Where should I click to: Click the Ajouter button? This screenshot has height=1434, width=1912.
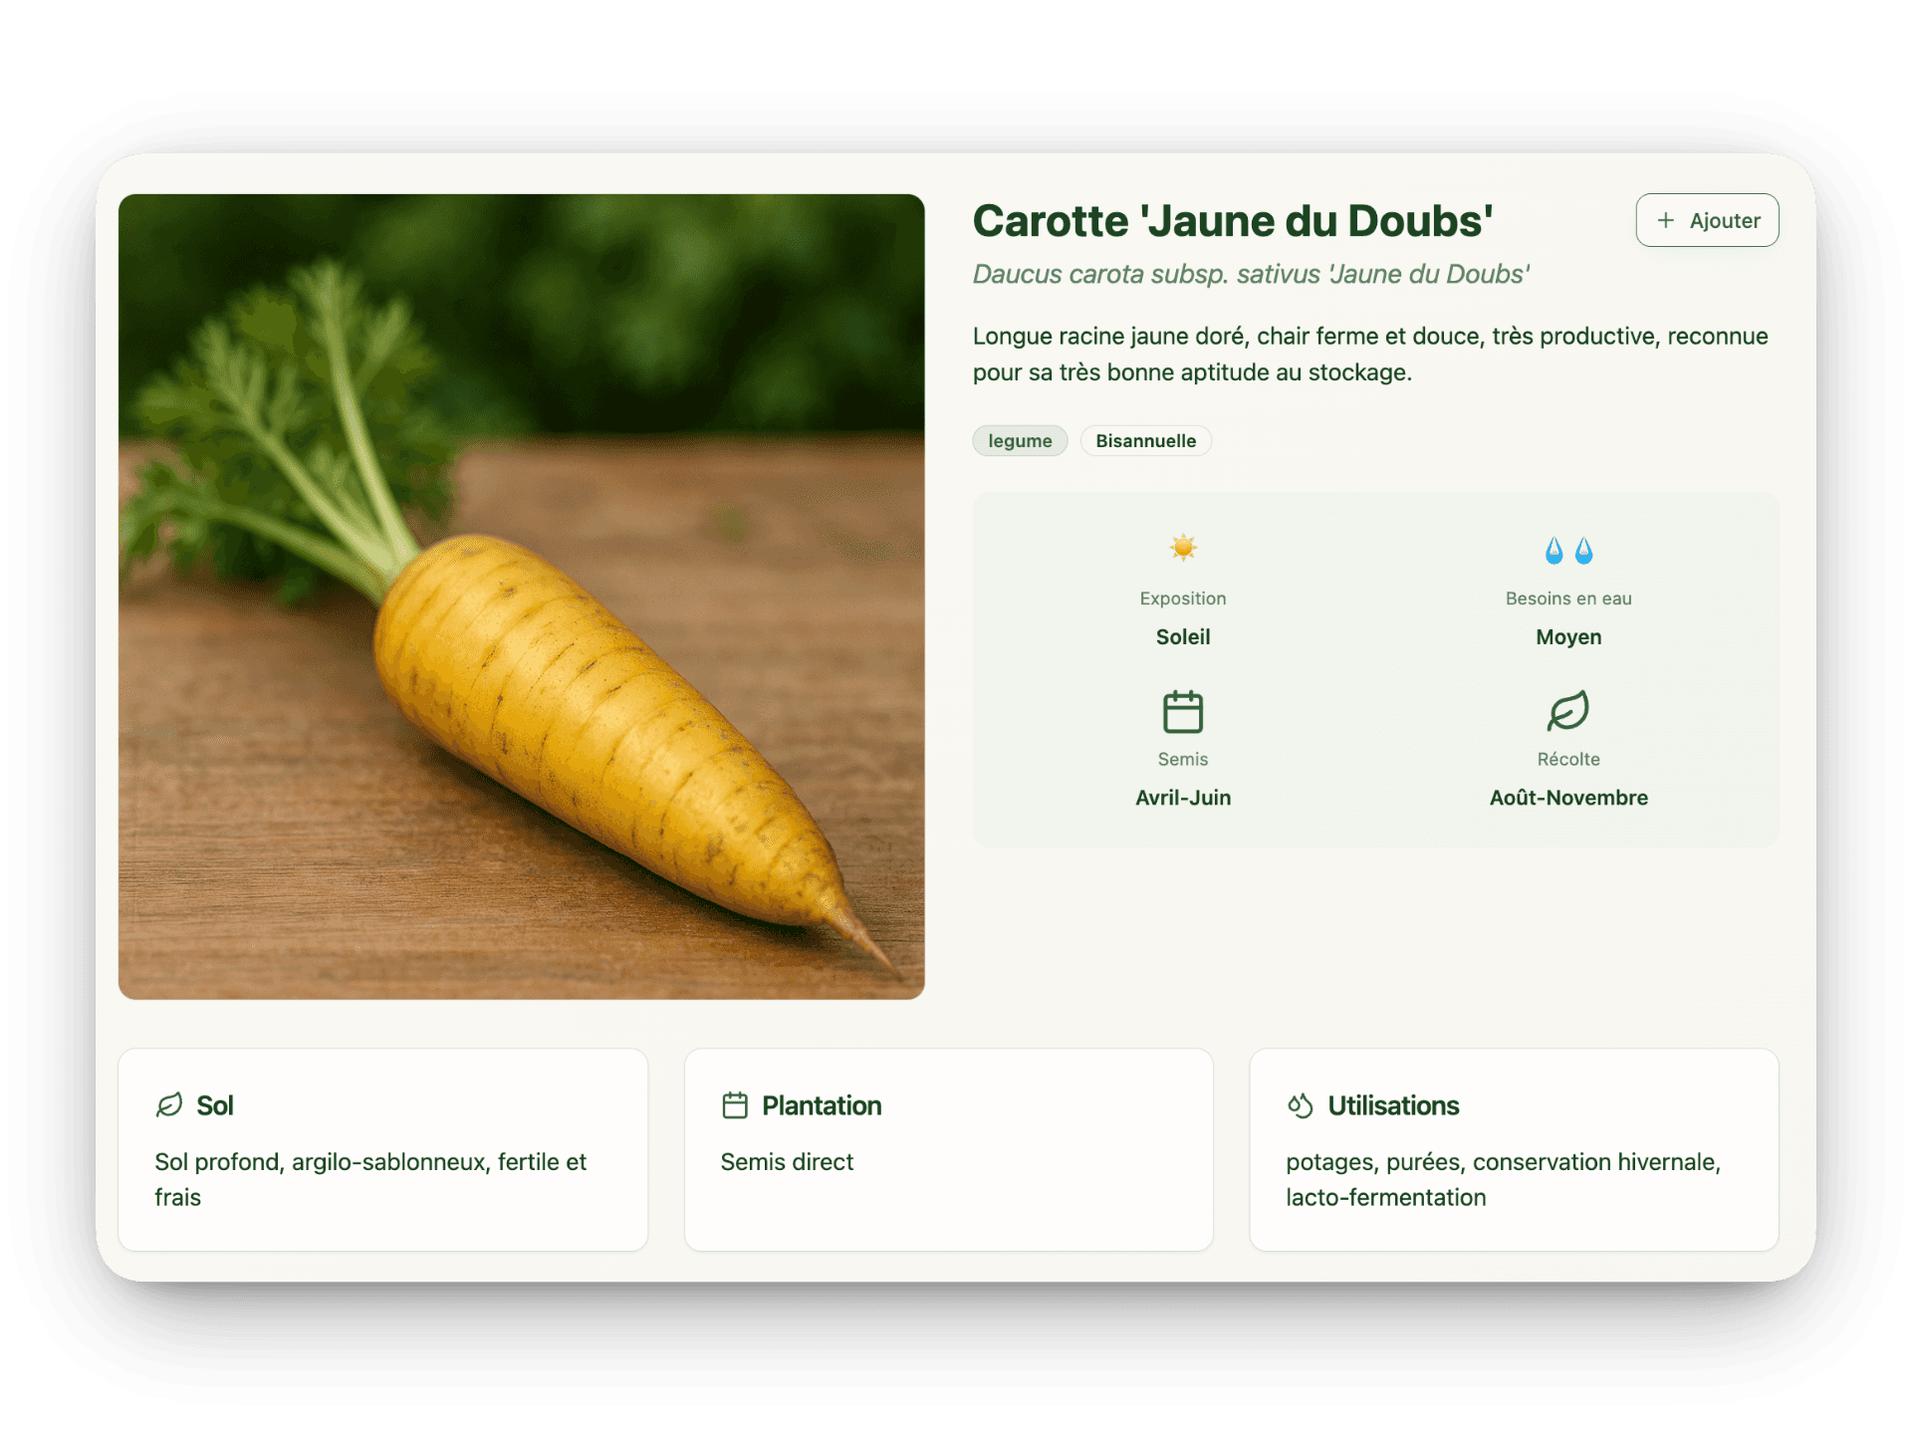tap(1706, 219)
